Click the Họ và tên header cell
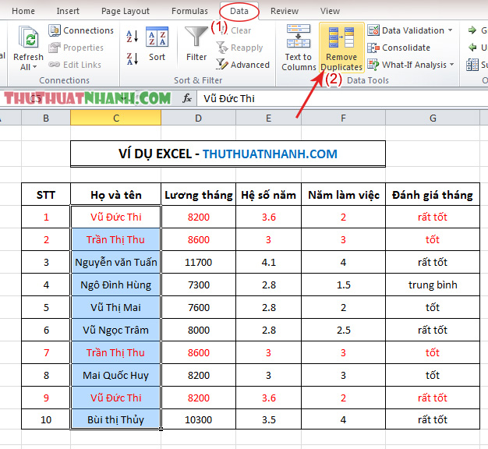The width and height of the screenshot is (488, 449). click(116, 194)
